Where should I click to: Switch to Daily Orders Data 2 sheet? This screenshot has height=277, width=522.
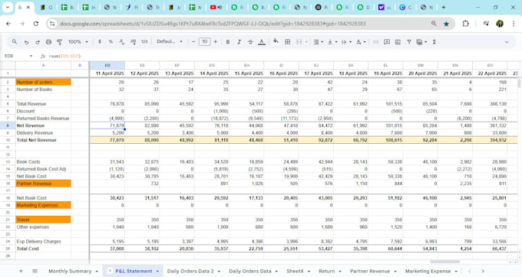(190, 271)
